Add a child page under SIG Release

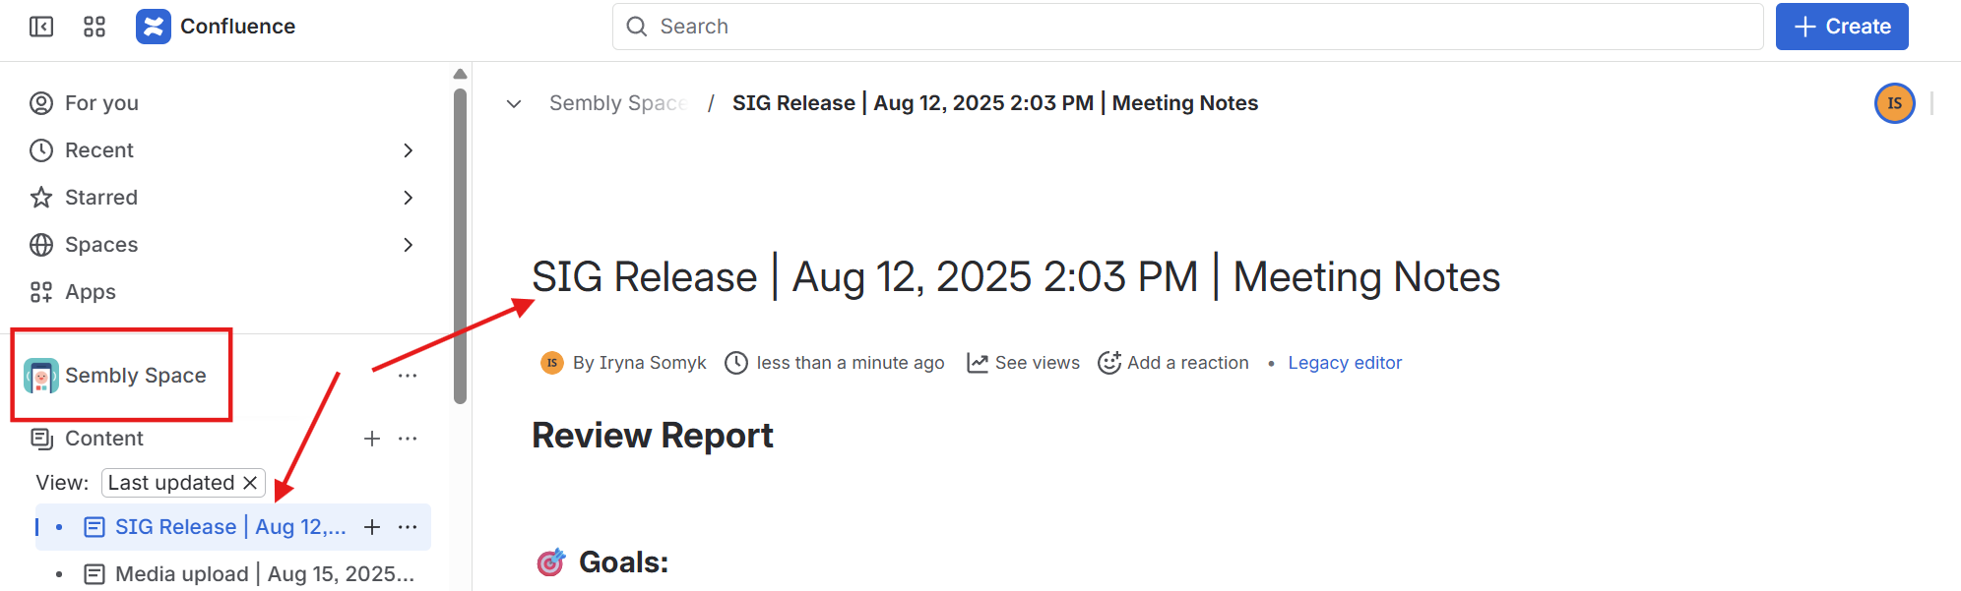(x=372, y=527)
